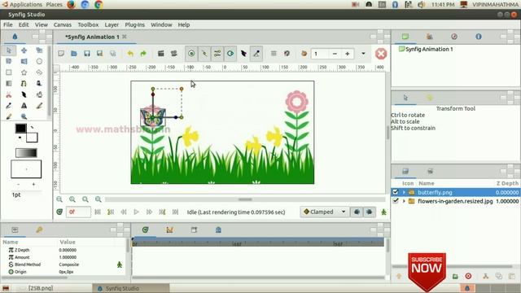The width and height of the screenshot is (521, 293).
Task: Click the outline black color swatch
Action: 20,129
